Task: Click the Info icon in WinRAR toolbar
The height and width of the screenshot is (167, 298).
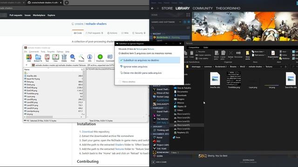Action: (90, 57)
